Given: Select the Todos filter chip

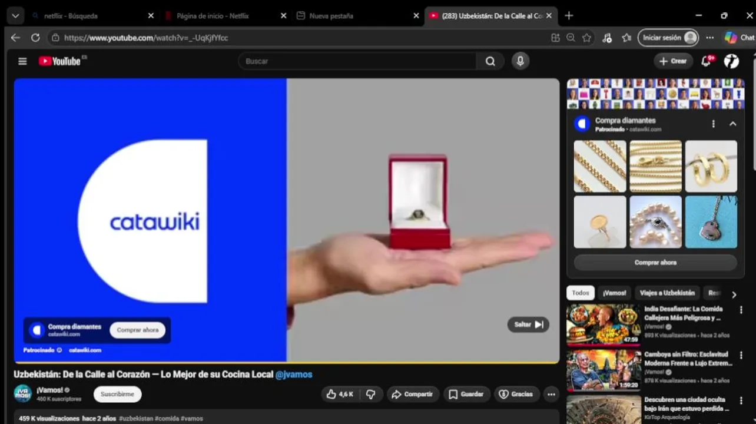Looking at the screenshot, I should [580, 293].
